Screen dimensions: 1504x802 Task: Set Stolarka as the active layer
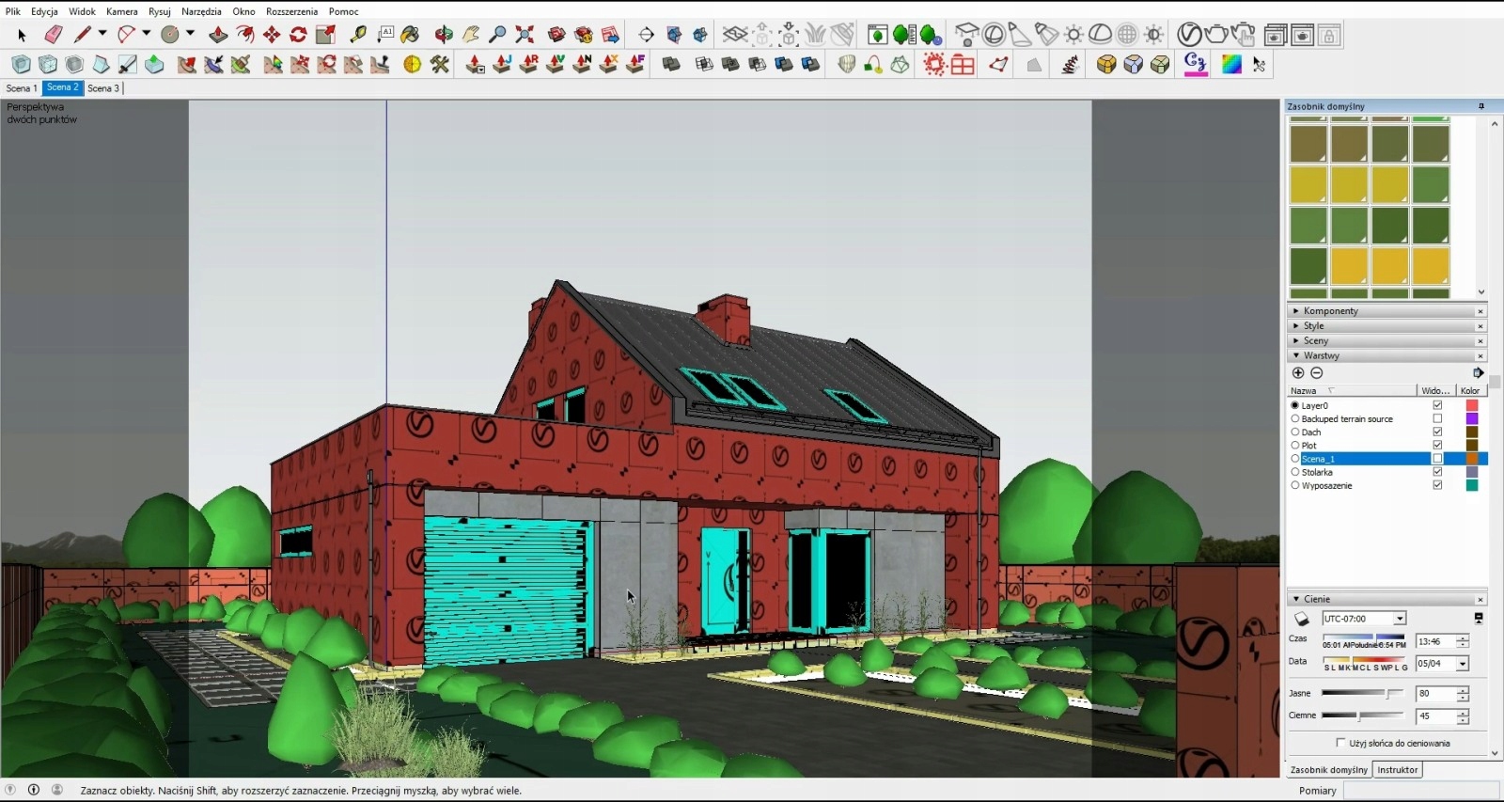(x=1295, y=472)
